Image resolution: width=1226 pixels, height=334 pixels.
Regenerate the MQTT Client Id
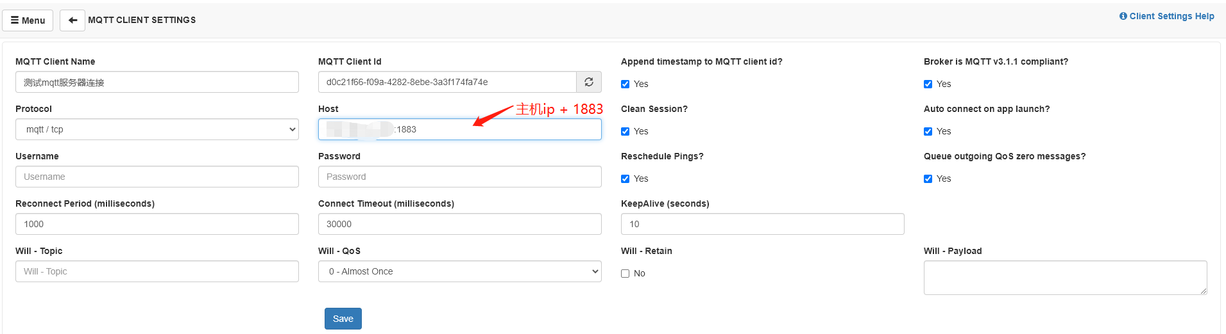tap(589, 82)
